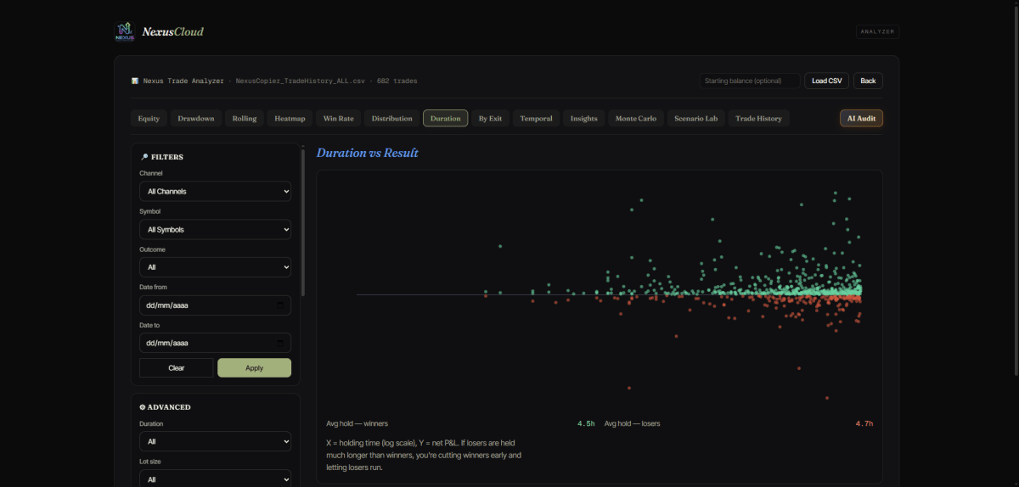The image size is (1019, 487).
Task: Click the Avg hold — winners label
Action: [357, 423]
